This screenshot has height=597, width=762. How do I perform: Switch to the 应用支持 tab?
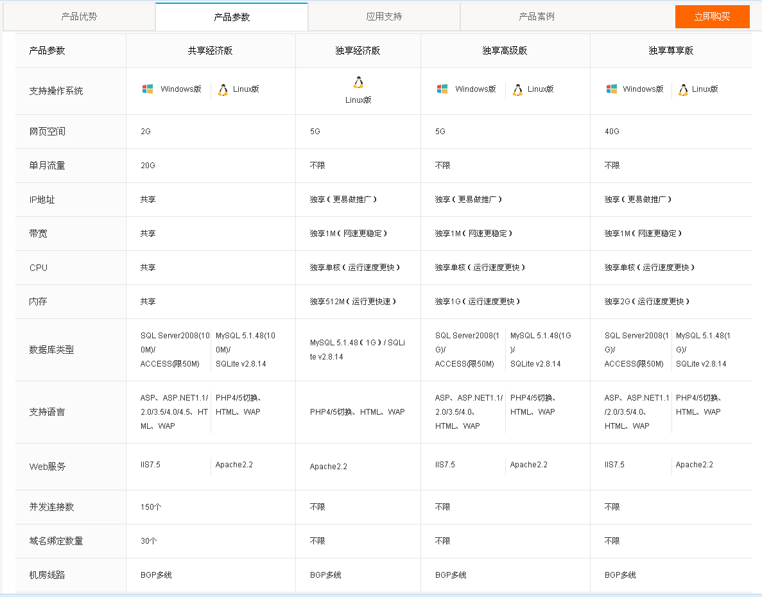tap(384, 17)
